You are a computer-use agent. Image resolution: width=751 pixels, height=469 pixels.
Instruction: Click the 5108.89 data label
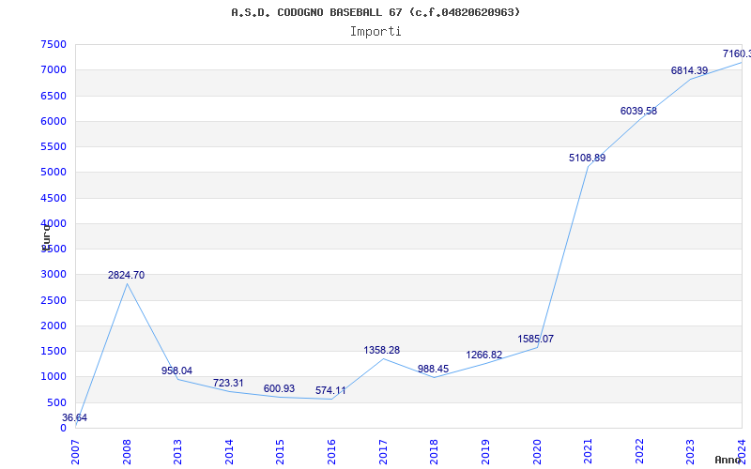pos(588,158)
